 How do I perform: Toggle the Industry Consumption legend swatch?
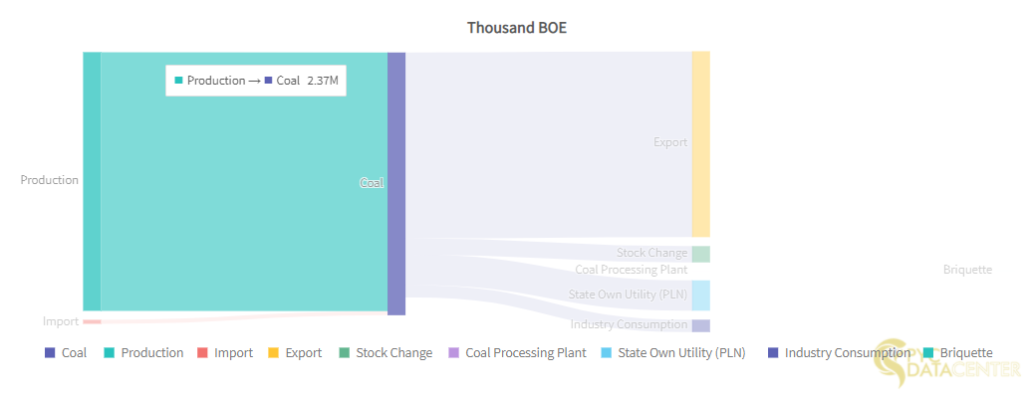point(773,352)
